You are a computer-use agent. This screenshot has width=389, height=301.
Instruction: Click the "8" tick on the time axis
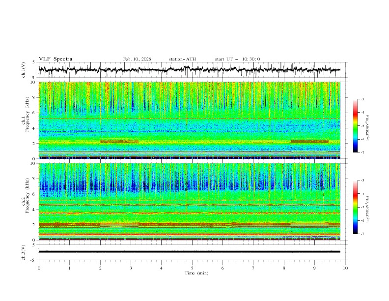tap(284, 268)
